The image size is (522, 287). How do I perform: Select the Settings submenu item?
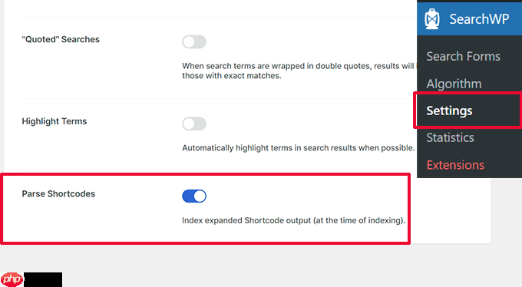tap(449, 111)
